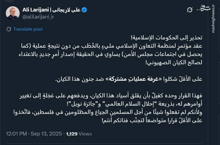Click the 12:01 PM post time

[16, 134]
